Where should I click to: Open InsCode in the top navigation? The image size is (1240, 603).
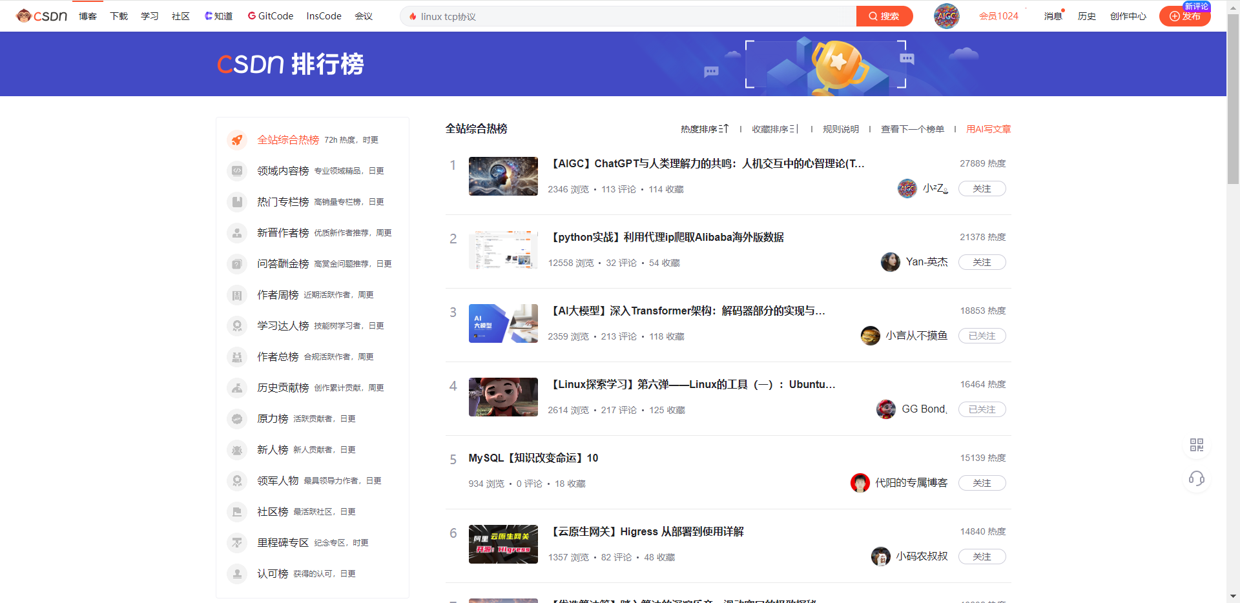coord(324,16)
